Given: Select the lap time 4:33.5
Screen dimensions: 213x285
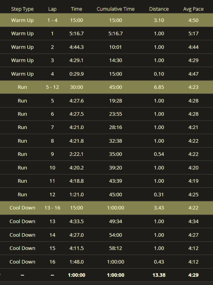Looking at the screenshot, I should coord(76,221).
